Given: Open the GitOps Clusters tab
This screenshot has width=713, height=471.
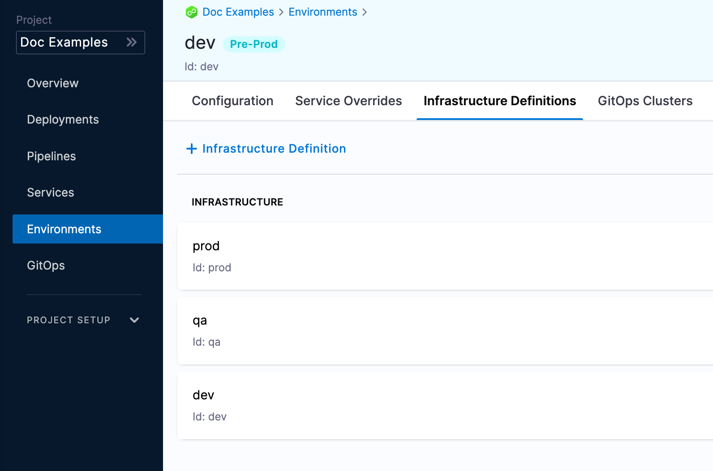Looking at the screenshot, I should point(645,101).
